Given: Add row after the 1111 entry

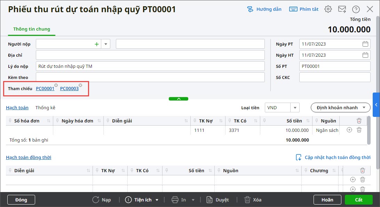Looking at the screenshot, I should (349, 130).
